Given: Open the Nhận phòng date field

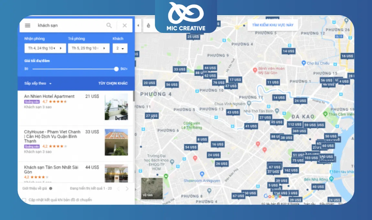Looking at the screenshot, I should (x=45, y=48).
